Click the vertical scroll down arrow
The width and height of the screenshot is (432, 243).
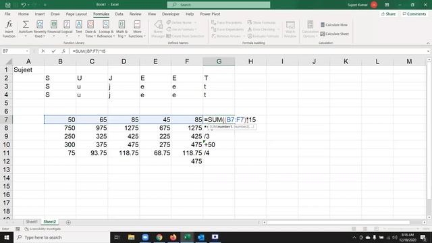429,217
